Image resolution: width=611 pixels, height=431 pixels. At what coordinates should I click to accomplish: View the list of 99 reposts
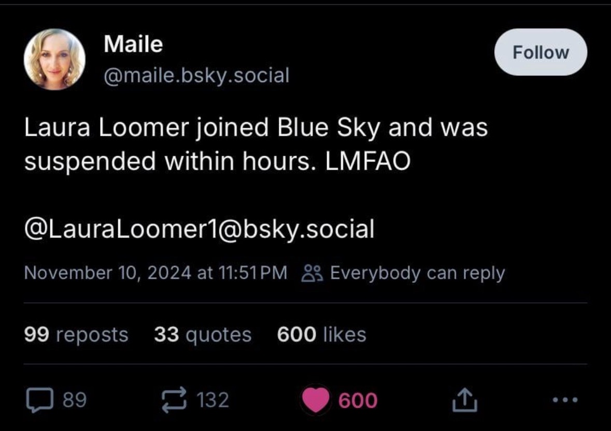[76, 334]
